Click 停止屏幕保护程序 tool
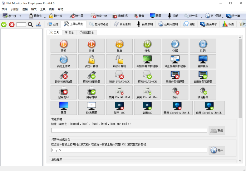 click(x=175, y=61)
